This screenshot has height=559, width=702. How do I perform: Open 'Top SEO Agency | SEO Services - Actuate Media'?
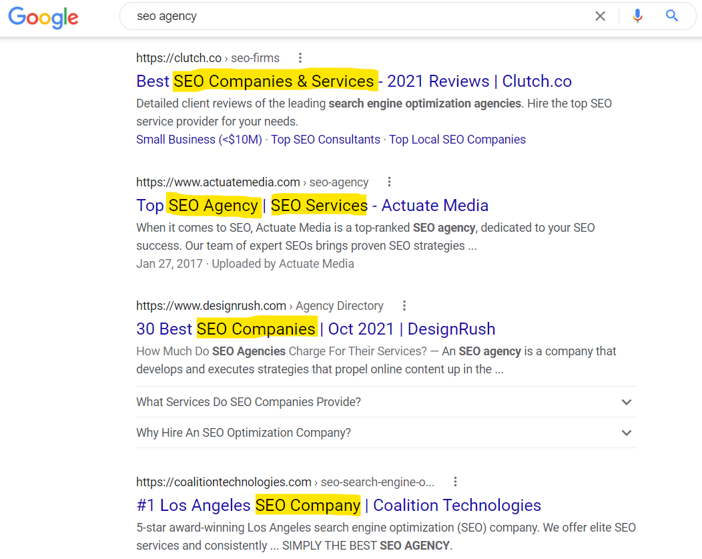pyautogui.click(x=312, y=205)
